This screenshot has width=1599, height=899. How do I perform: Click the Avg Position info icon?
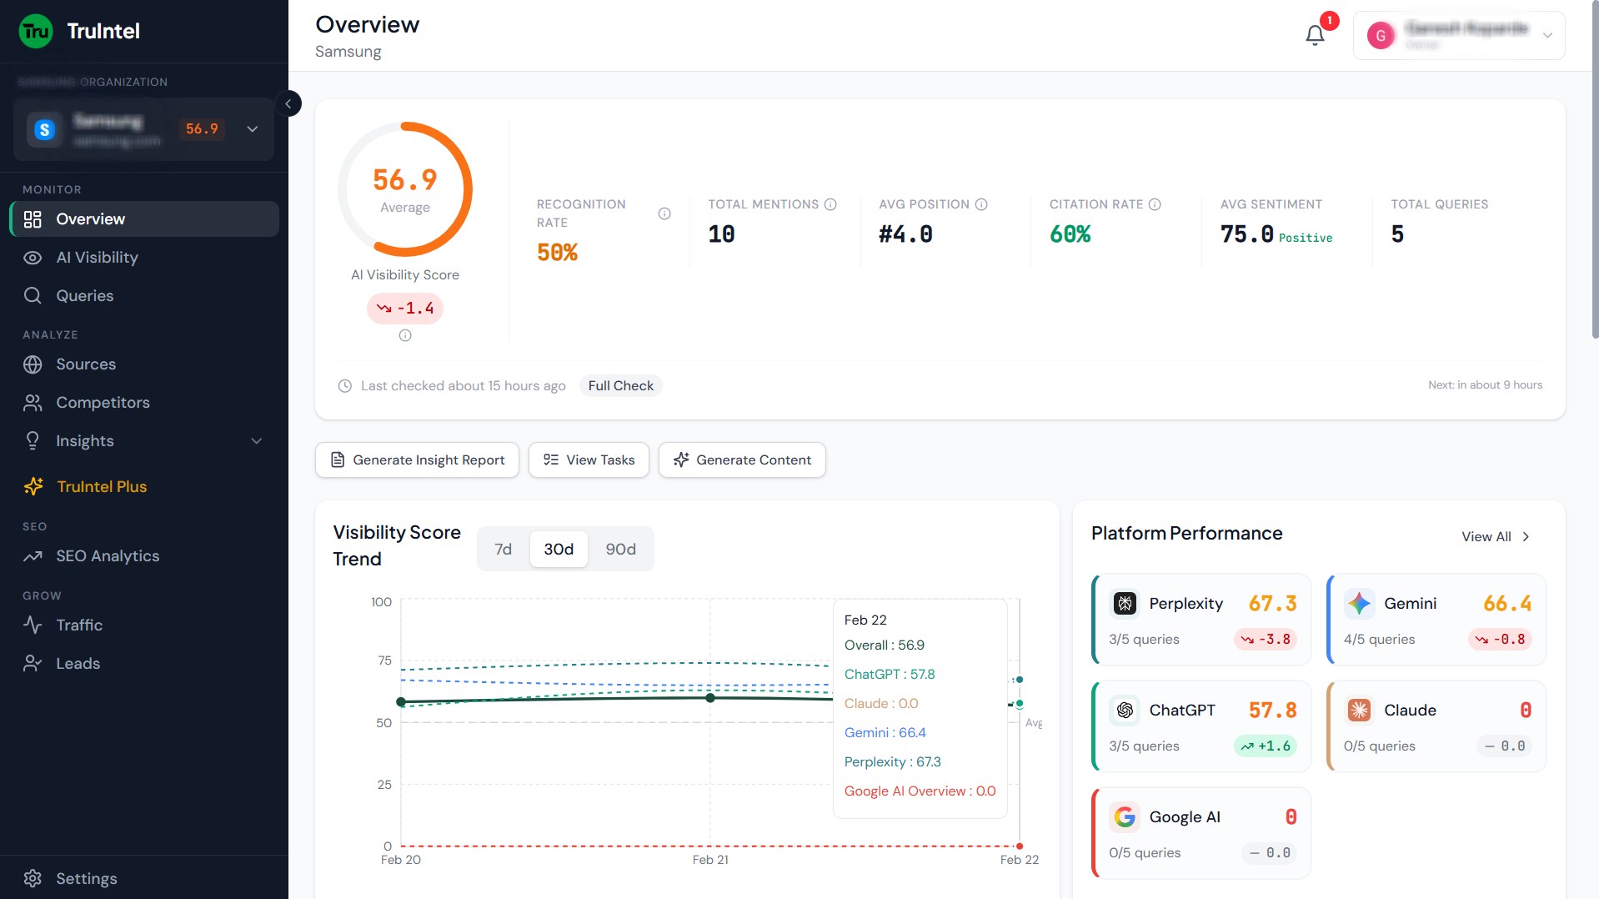point(981,204)
